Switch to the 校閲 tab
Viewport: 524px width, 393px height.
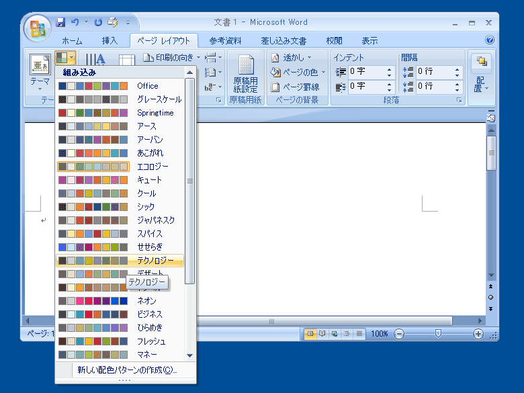point(334,41)
